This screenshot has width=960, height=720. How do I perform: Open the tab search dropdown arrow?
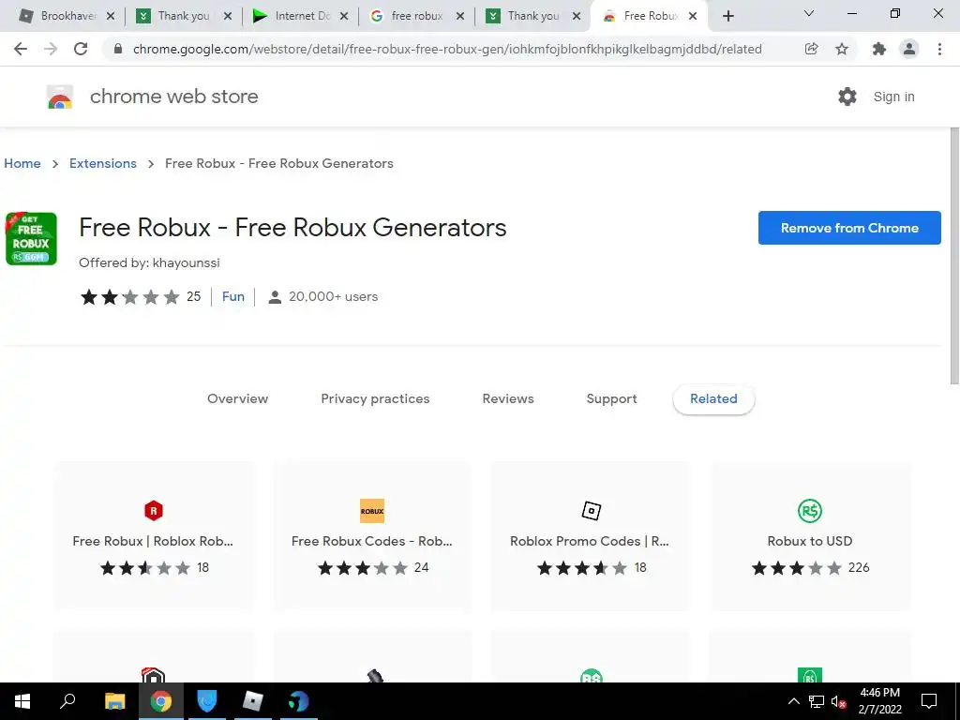point(809,13)
